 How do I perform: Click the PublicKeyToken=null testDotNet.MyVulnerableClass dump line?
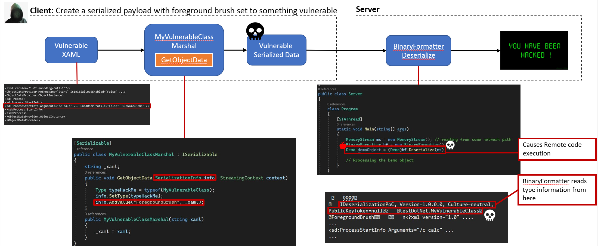[405, 211]
